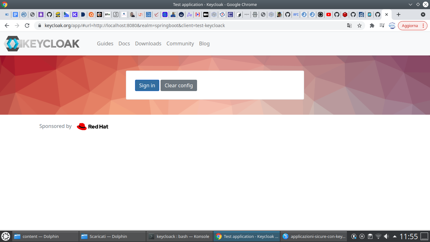Open the KDE application launcher
The height and width of the screenshot is (242, 430).
click(x=6, y=236)
